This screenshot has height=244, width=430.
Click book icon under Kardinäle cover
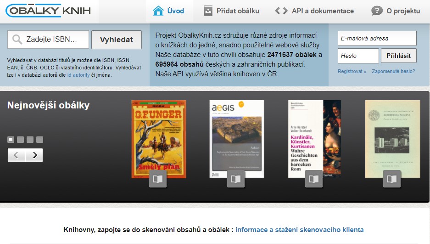[x=314, y=179]
